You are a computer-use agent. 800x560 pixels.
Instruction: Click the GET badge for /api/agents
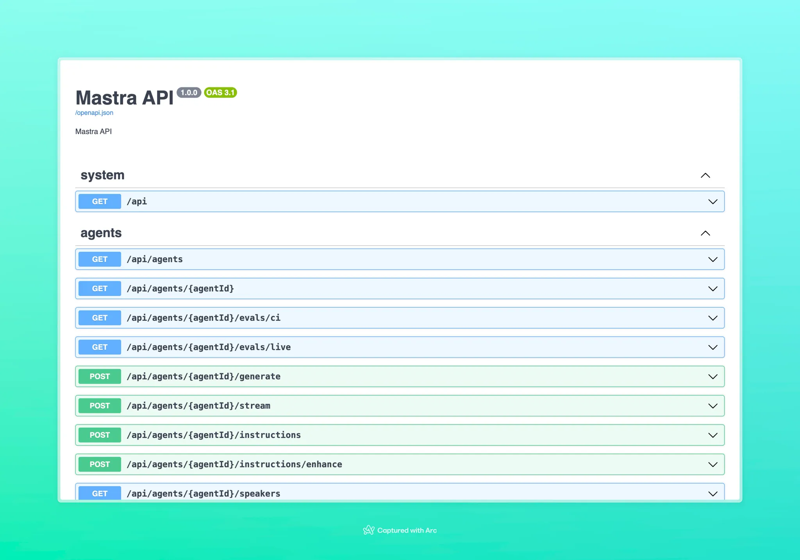pyautogui.click(x=100, y=259)
